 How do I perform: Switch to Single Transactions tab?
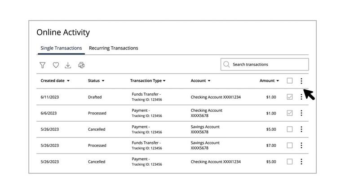pyautogui.click(x=61, y=48)
